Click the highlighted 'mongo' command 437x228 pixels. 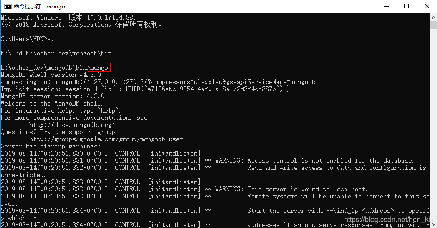(99, 68)
